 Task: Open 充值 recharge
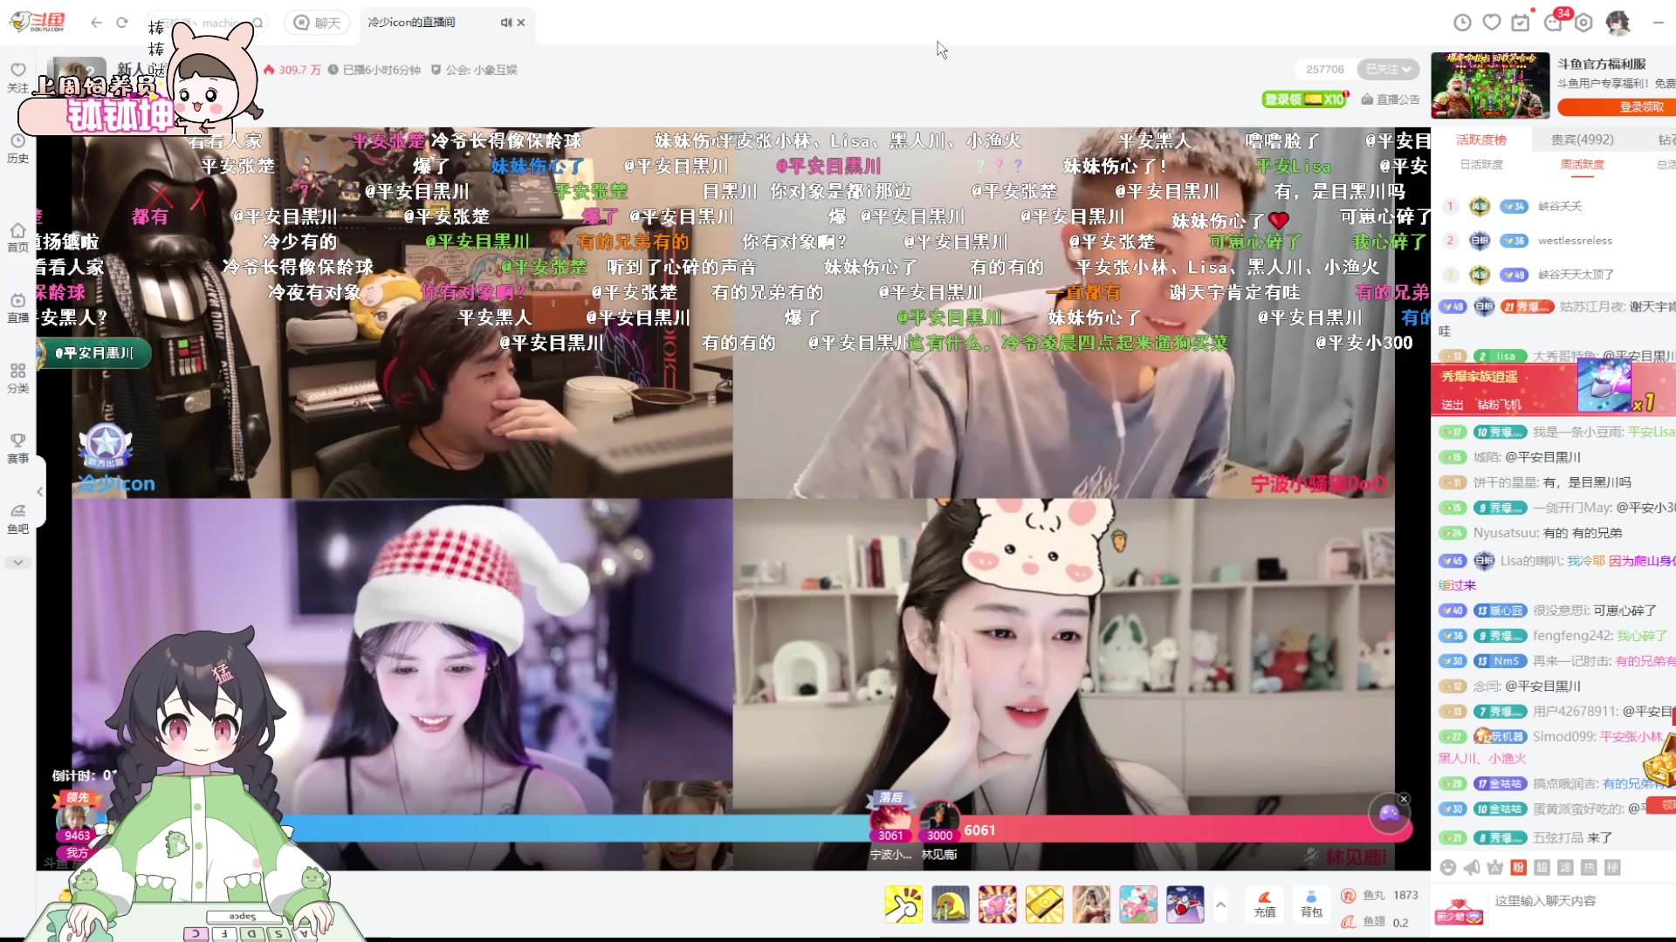click(1264, 904)
